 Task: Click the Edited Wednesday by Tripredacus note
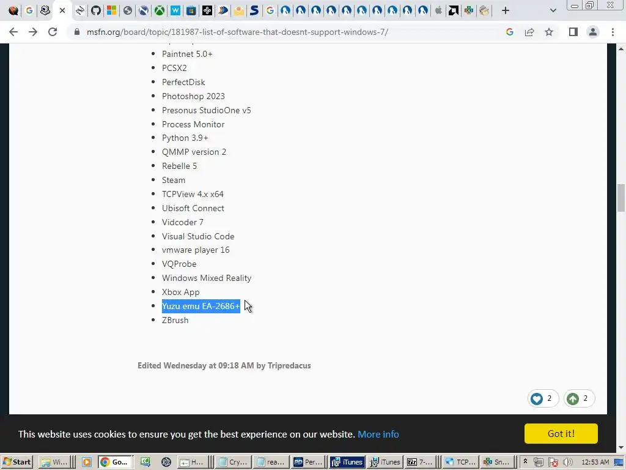coord(224,366)
